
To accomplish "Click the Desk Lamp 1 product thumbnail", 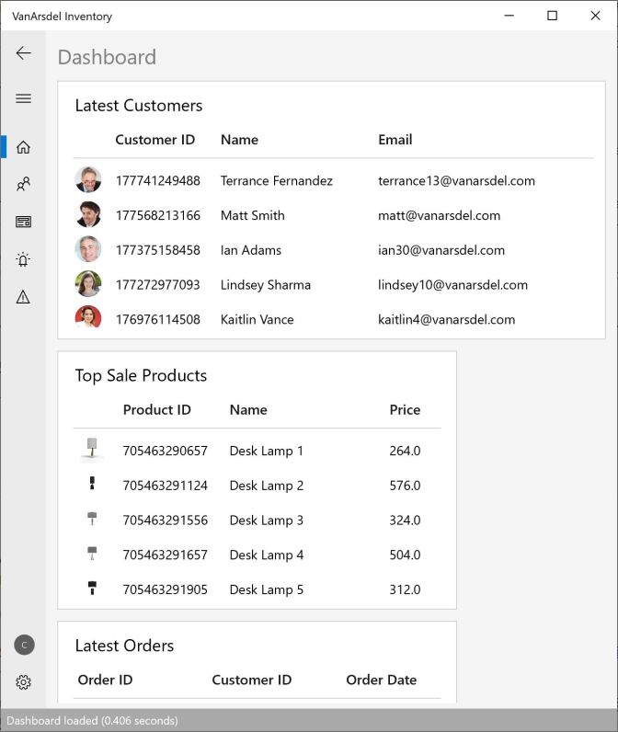I will (x=92, y=450).
